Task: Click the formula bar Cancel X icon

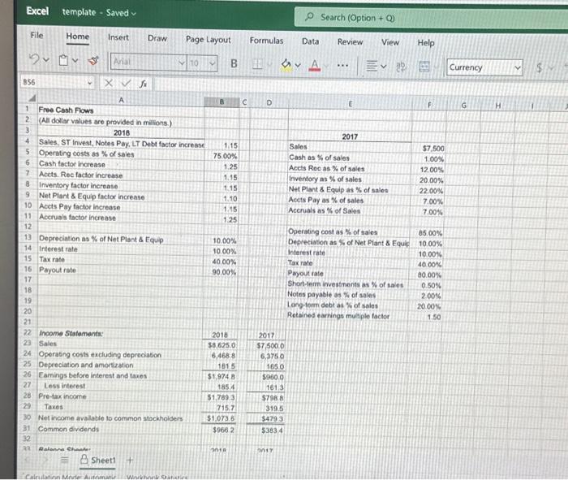Action: pyautogui.click(x=108, y=84)
